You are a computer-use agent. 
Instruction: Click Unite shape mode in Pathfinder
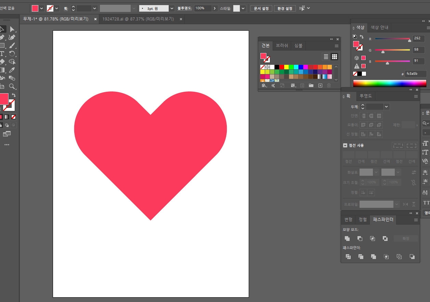[347, 239]
